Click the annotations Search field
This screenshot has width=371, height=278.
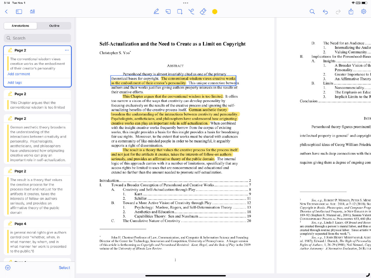coord(37,38)
